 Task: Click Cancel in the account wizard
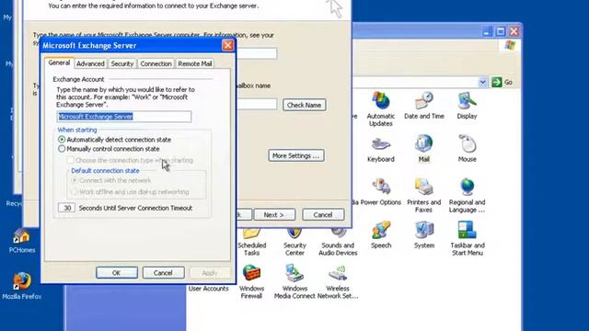click(x=323, y=214)
